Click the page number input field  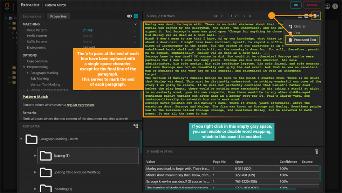pos(231,16)
